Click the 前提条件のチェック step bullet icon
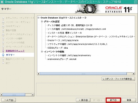The image size is (138, 103). click(x=3, y=51)
